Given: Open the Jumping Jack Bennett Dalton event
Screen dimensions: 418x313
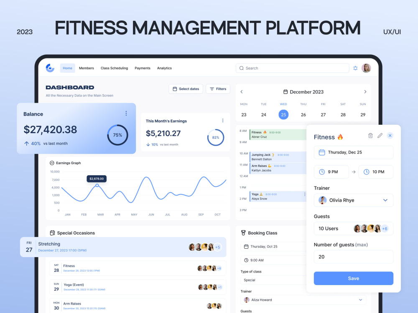Looking at the screenshot, I should [x=278, y=157].
